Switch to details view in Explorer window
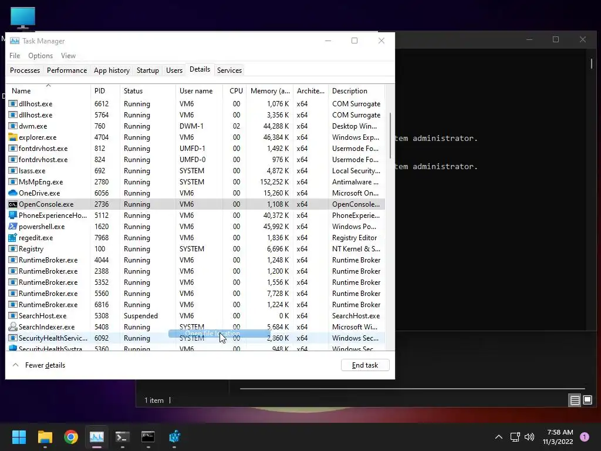 575,400
